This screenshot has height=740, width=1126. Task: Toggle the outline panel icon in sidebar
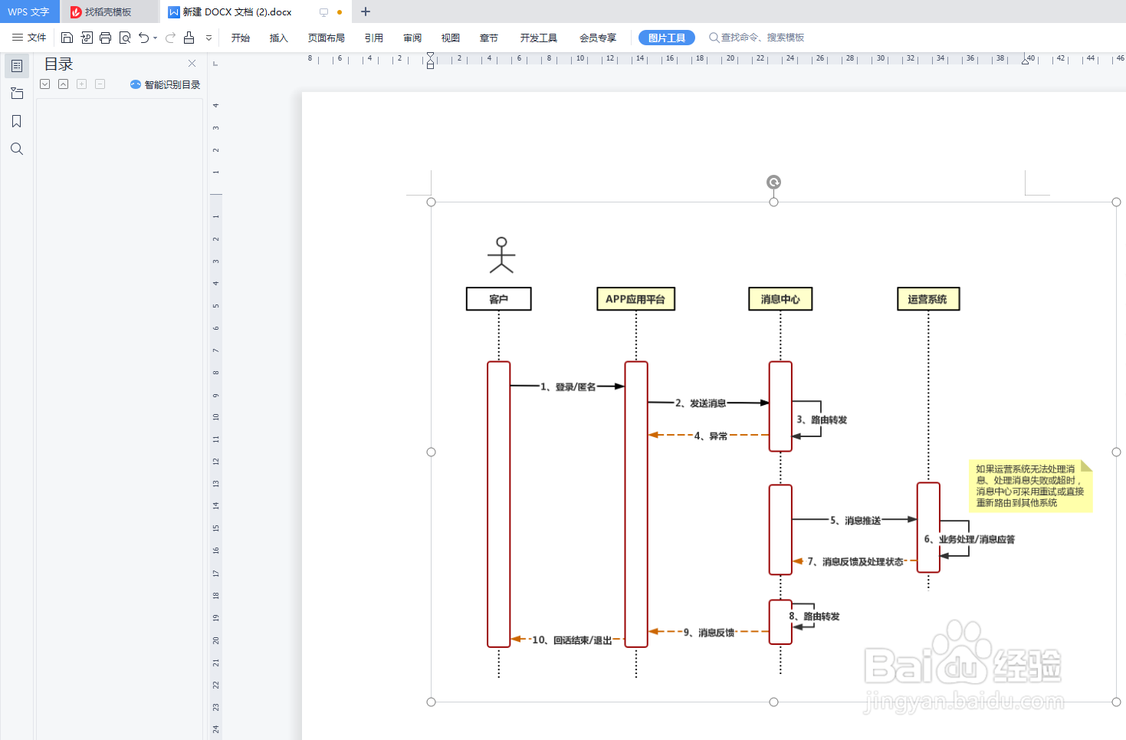pyautogui.click(x=17, y=66)
